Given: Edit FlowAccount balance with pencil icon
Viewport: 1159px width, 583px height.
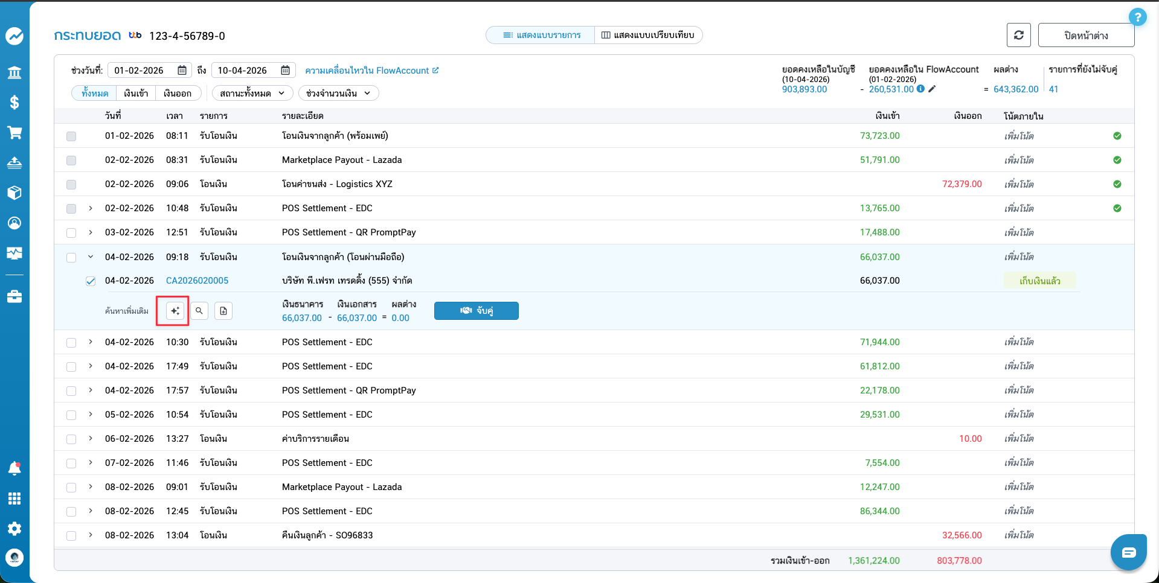Looking at the screenshot, I should click(x=932, y=89).
